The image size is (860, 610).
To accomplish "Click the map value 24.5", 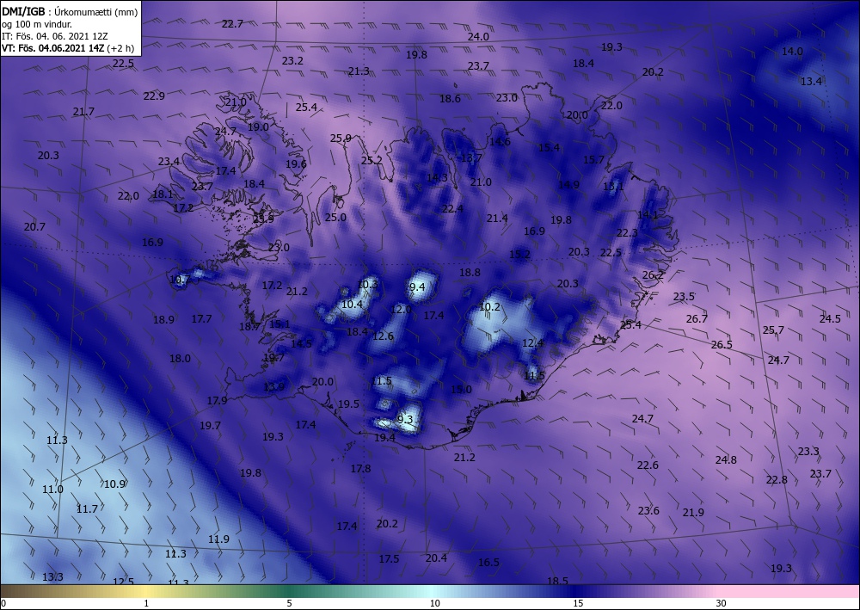I will pos(830,318).
